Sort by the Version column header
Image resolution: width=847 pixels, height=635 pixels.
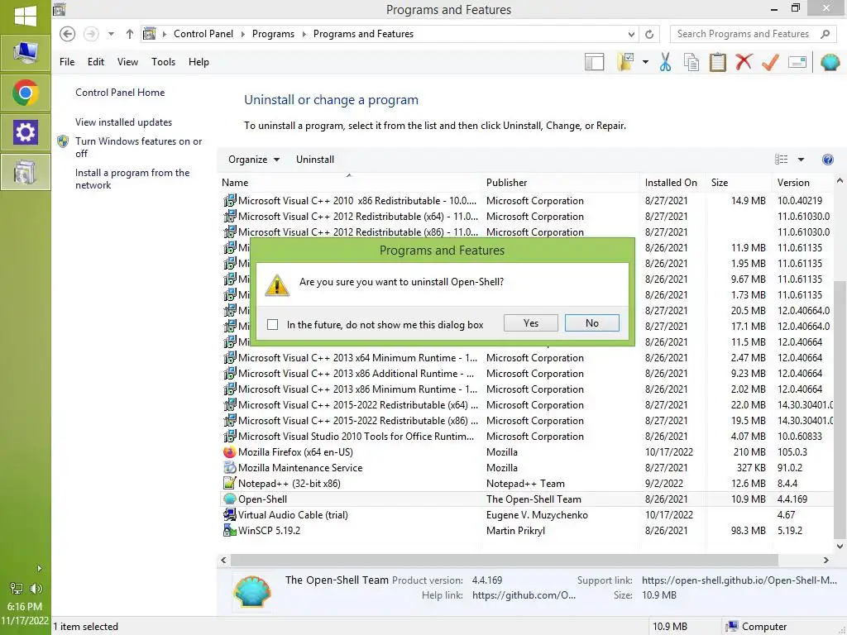[803, 183]
